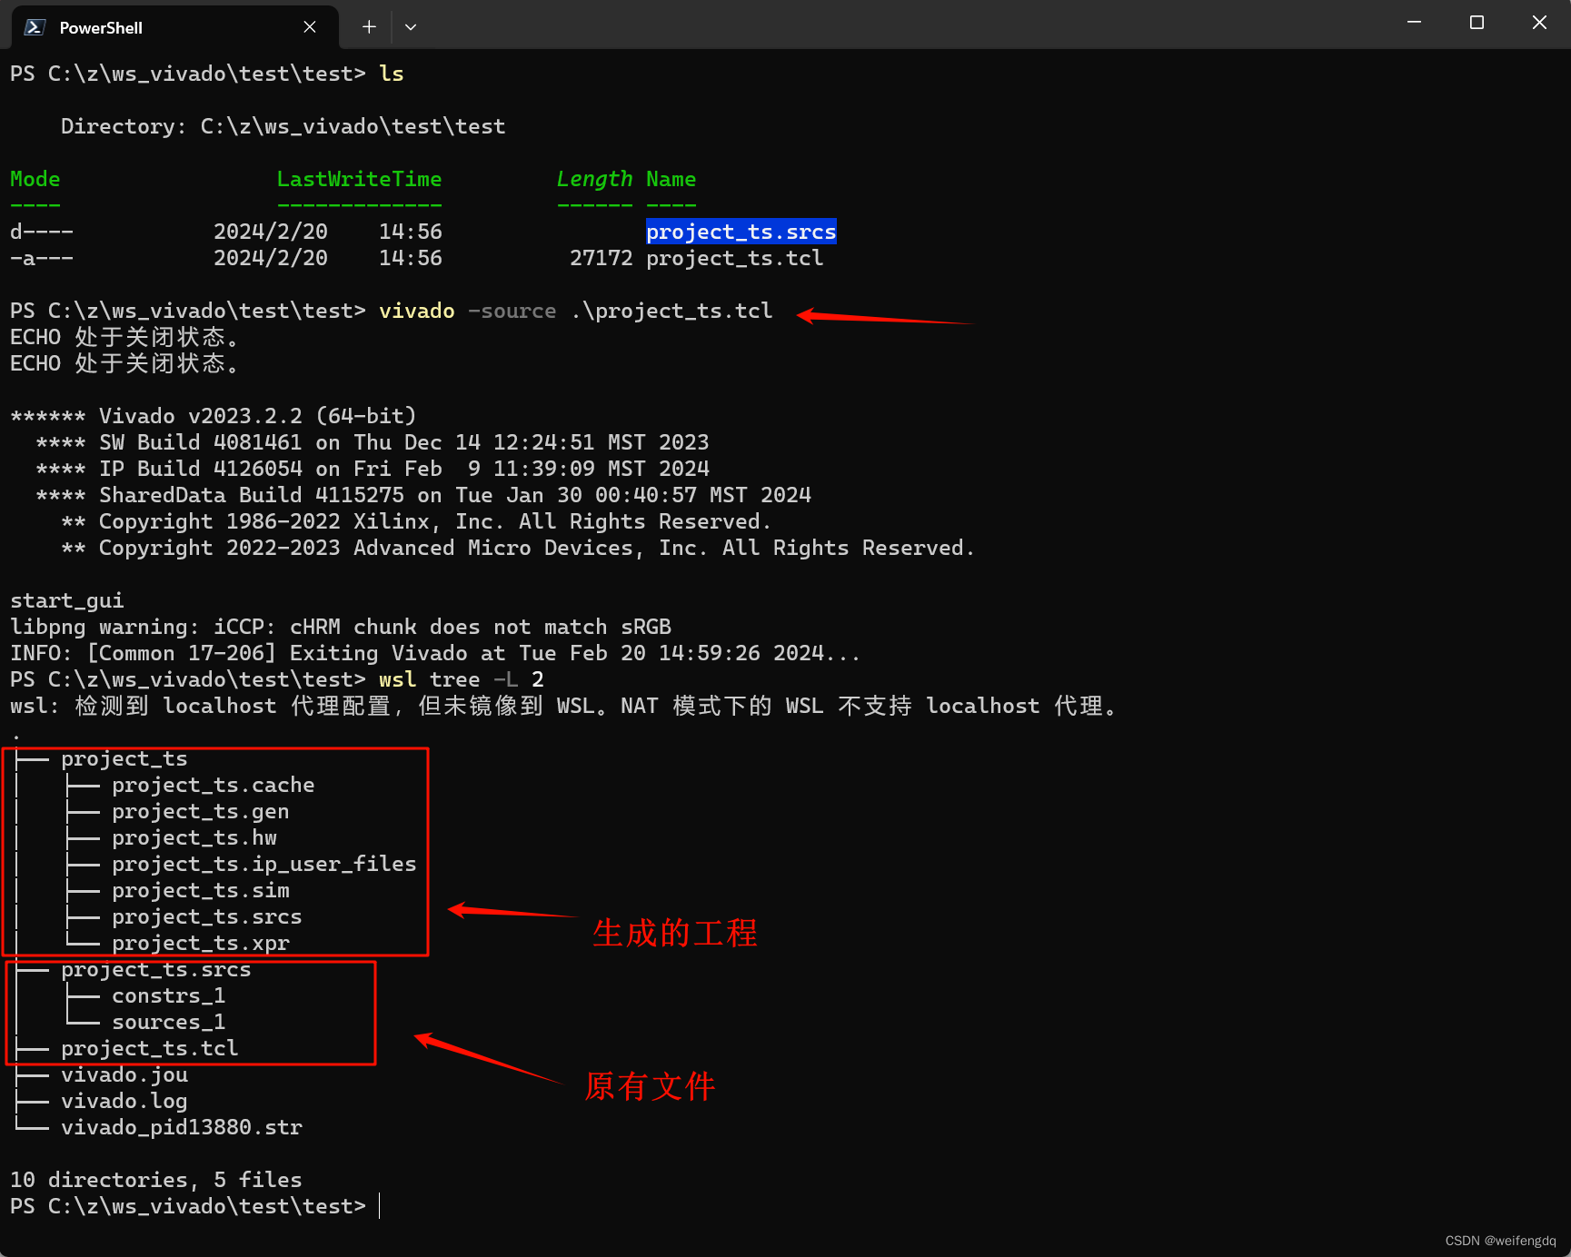The width and height of the screenshot is (1571, 1257).
Task: Click vivado.log in the tree output
Action: pyautogui.click(x=124, y=1101)
